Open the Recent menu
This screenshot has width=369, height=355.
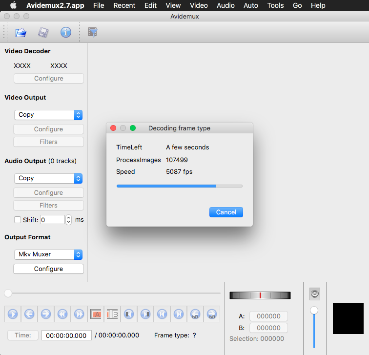[x=124, y=5]
